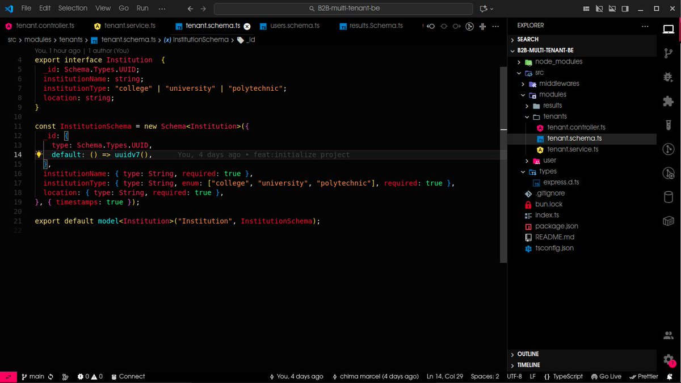
Task: Open the Manage gear icon
Action: (668, 360)
